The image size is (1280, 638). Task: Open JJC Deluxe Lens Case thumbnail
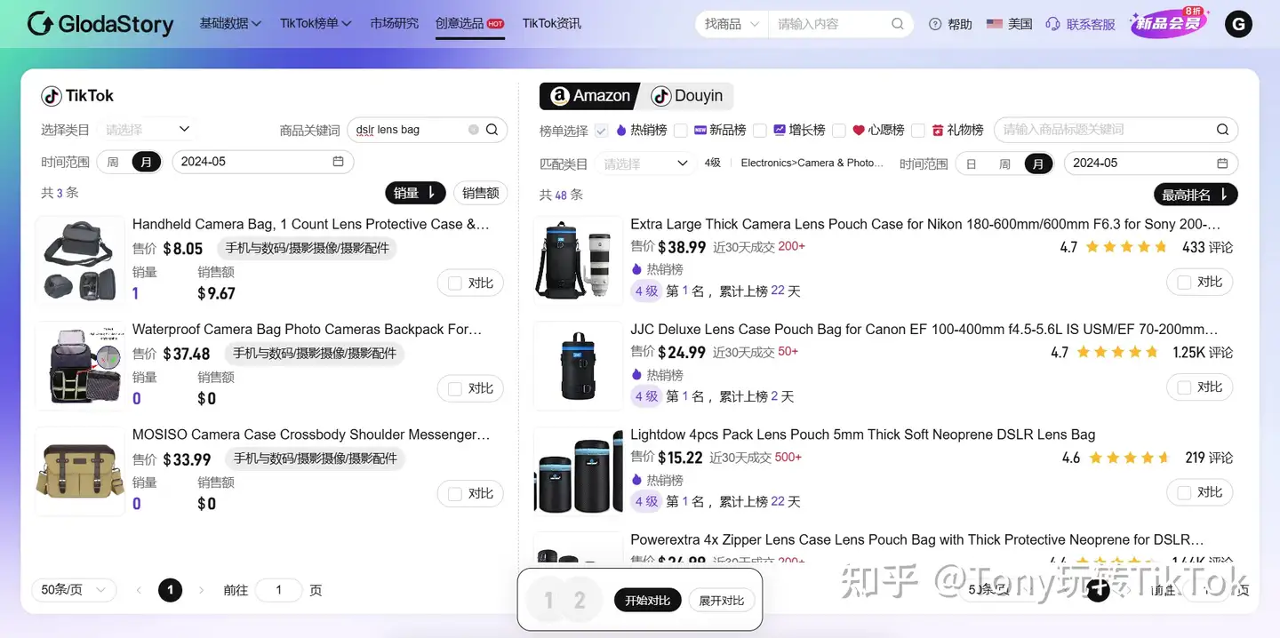pyautogui.click(x=579, y=366)
